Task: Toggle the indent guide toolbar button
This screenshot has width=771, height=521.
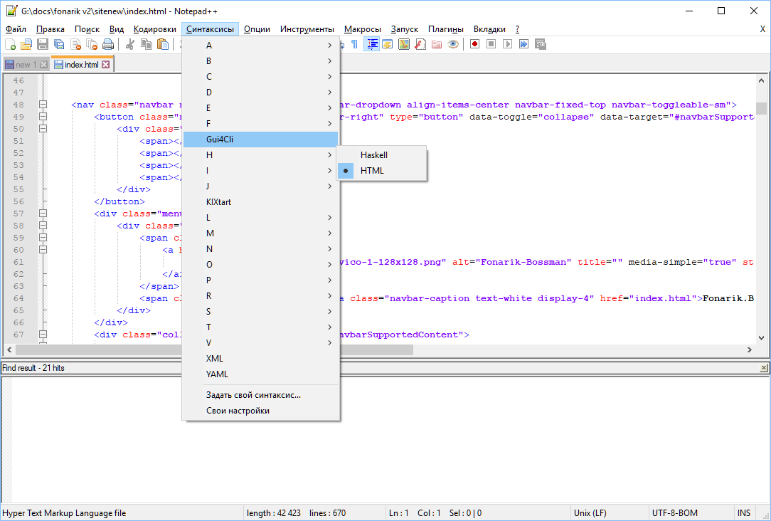Action: point(371,44)
